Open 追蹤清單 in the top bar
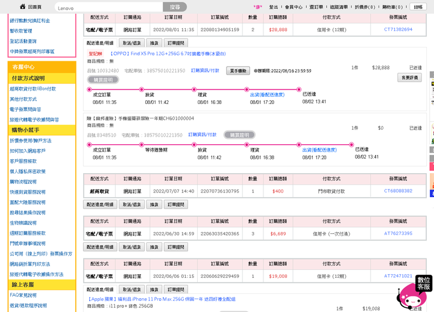Screen dimensions: 434x312 (x=339, y=7)
